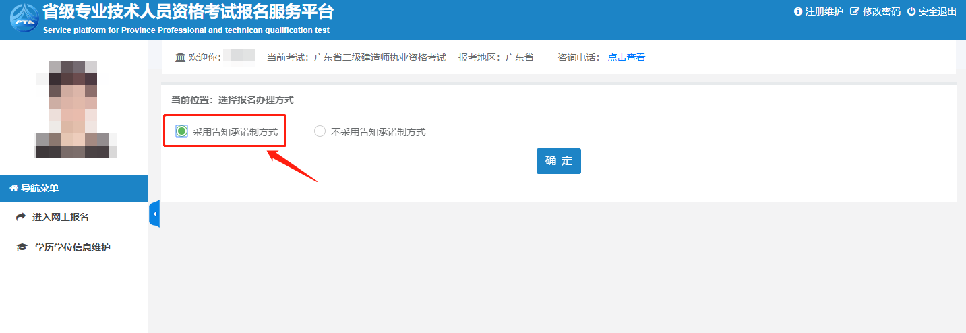Click the arrow icon beside 进入网上报名
966x333 pixels.
pos(21,217)
